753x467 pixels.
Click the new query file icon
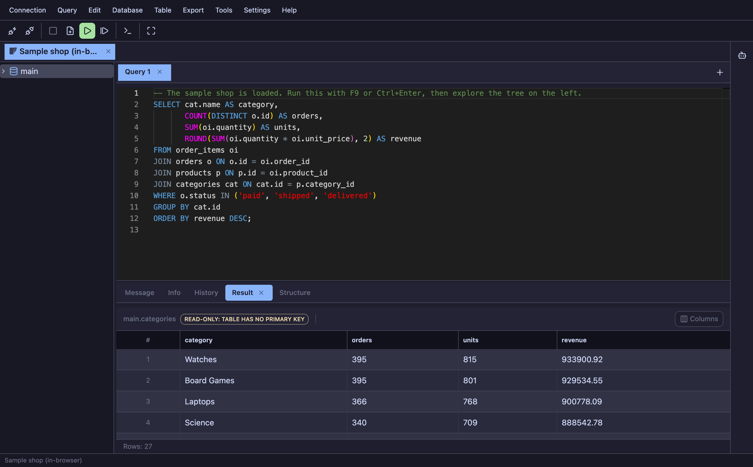tap(70, 31)
